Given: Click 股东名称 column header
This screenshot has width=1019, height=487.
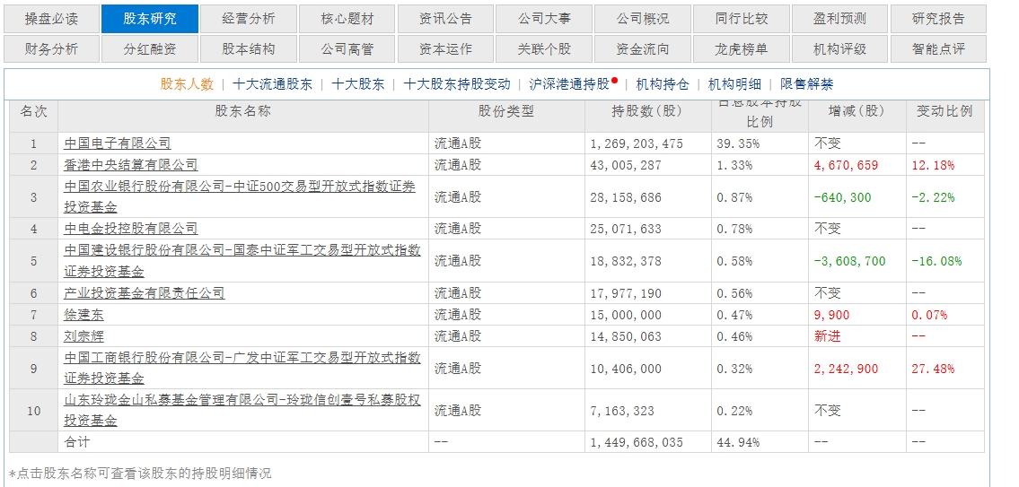Looking at the screenshot, I should [243, 111].
